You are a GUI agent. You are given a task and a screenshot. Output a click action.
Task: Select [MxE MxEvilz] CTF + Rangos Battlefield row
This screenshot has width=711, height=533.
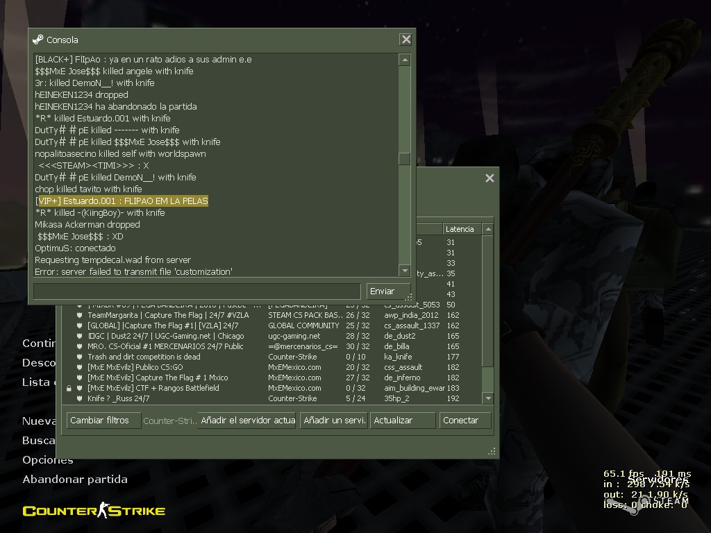pyautogui.click(x=272, y=388)
